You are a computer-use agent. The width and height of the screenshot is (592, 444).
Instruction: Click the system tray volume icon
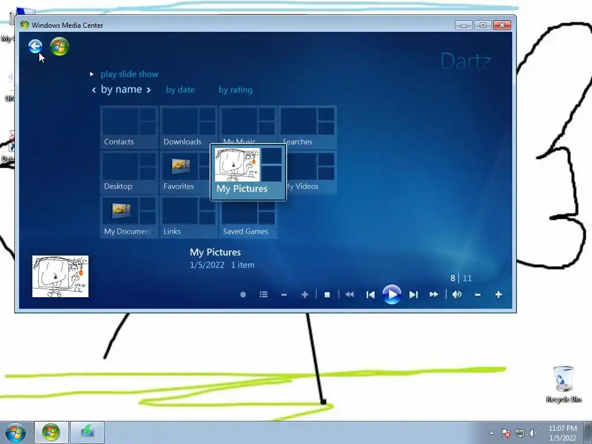pyautogui.click(x=534, y=433)
